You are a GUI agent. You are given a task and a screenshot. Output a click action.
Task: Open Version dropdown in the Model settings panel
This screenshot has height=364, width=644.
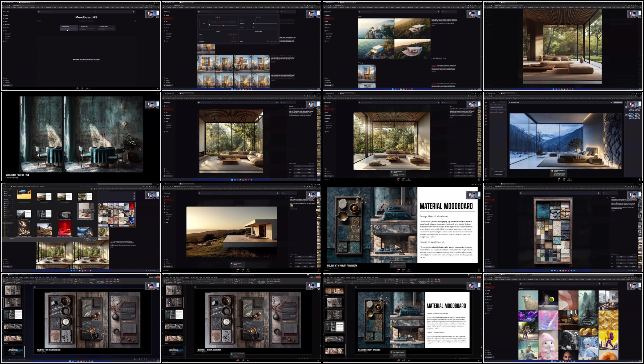234,38
